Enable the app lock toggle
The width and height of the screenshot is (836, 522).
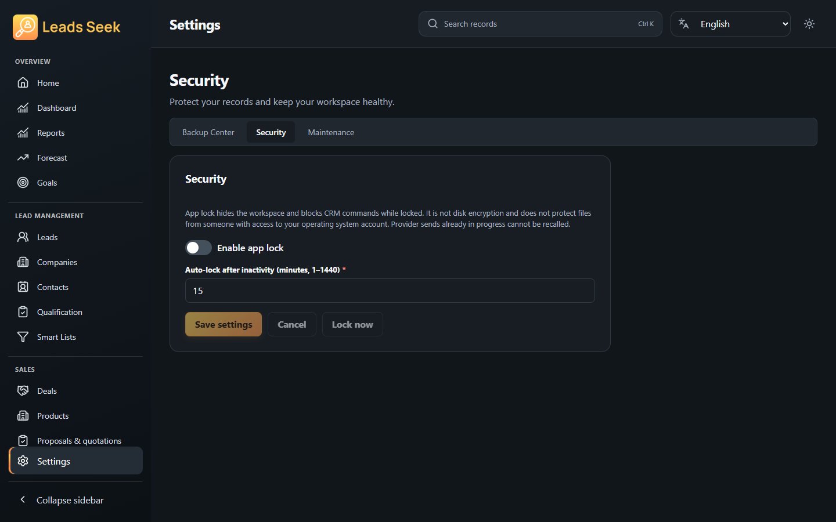pyautogui.click(x=199, y=248)
